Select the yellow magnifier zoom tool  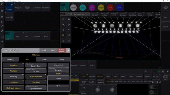coord(63,35)
